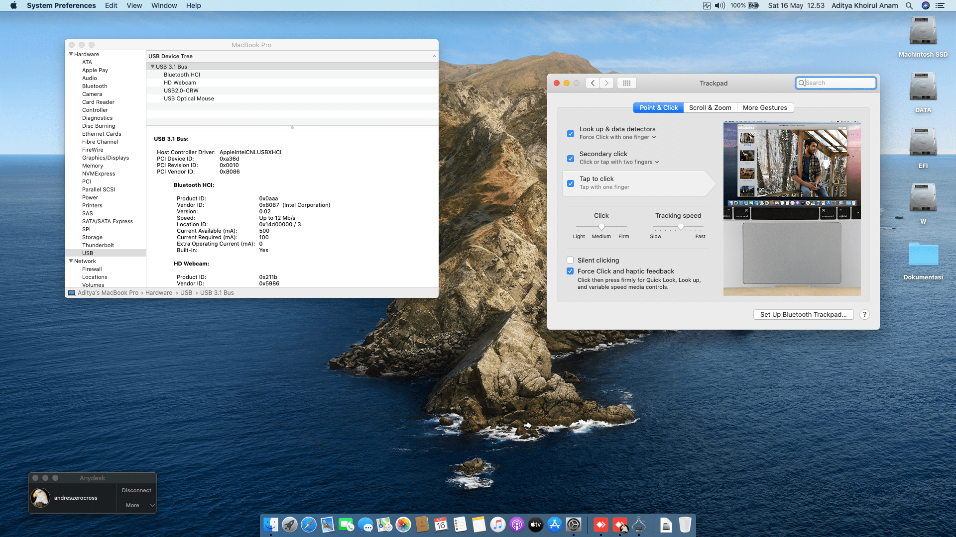Viewport: 956px width, 537px height.
Task: Open Maps app in Dock
Action: tap(384, 525)
